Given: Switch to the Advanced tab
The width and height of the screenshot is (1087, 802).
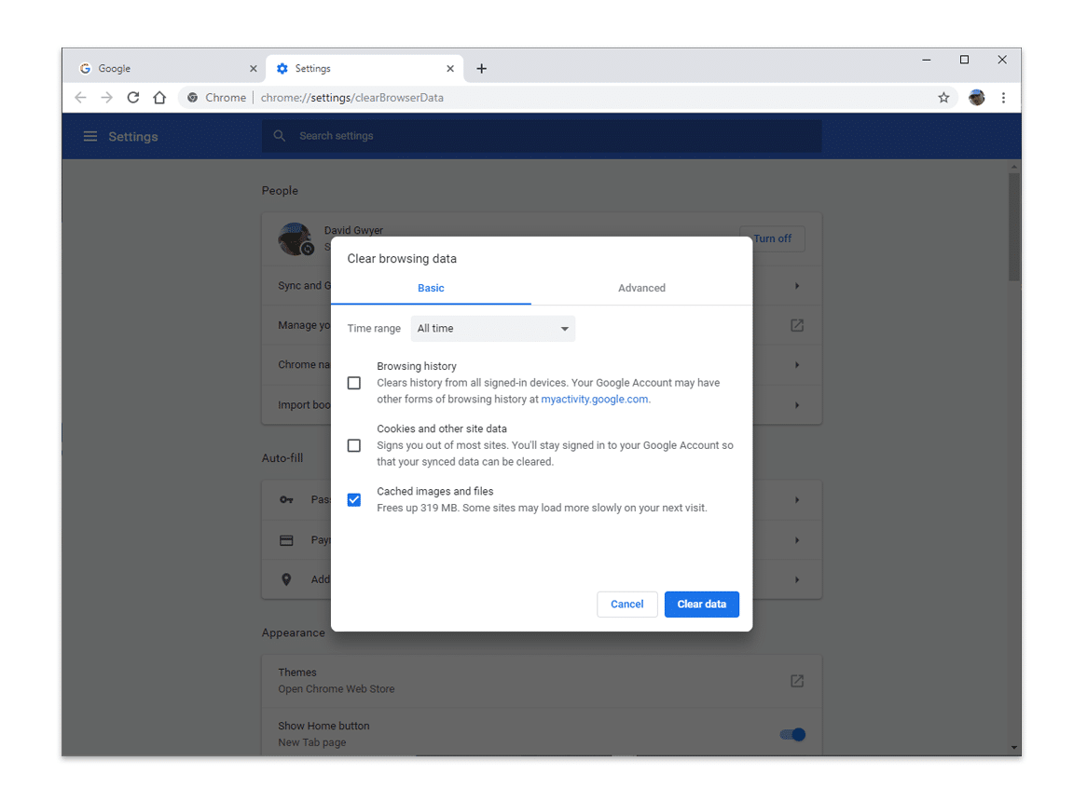Looking at the screenshot, I should [641, 288].
